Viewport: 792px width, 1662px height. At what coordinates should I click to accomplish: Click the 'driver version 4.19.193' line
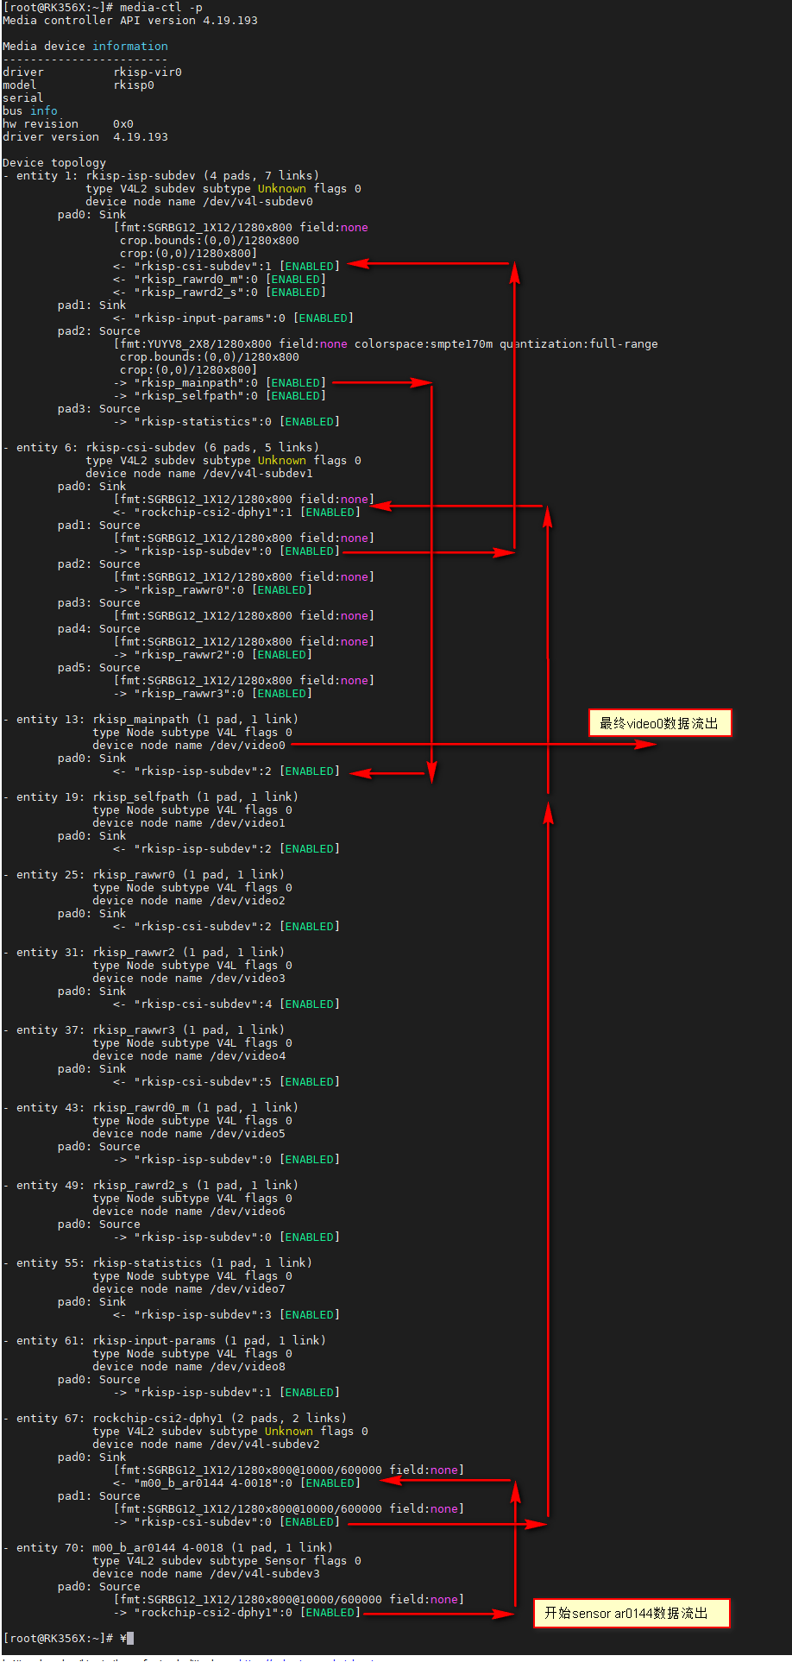(85, 136)
